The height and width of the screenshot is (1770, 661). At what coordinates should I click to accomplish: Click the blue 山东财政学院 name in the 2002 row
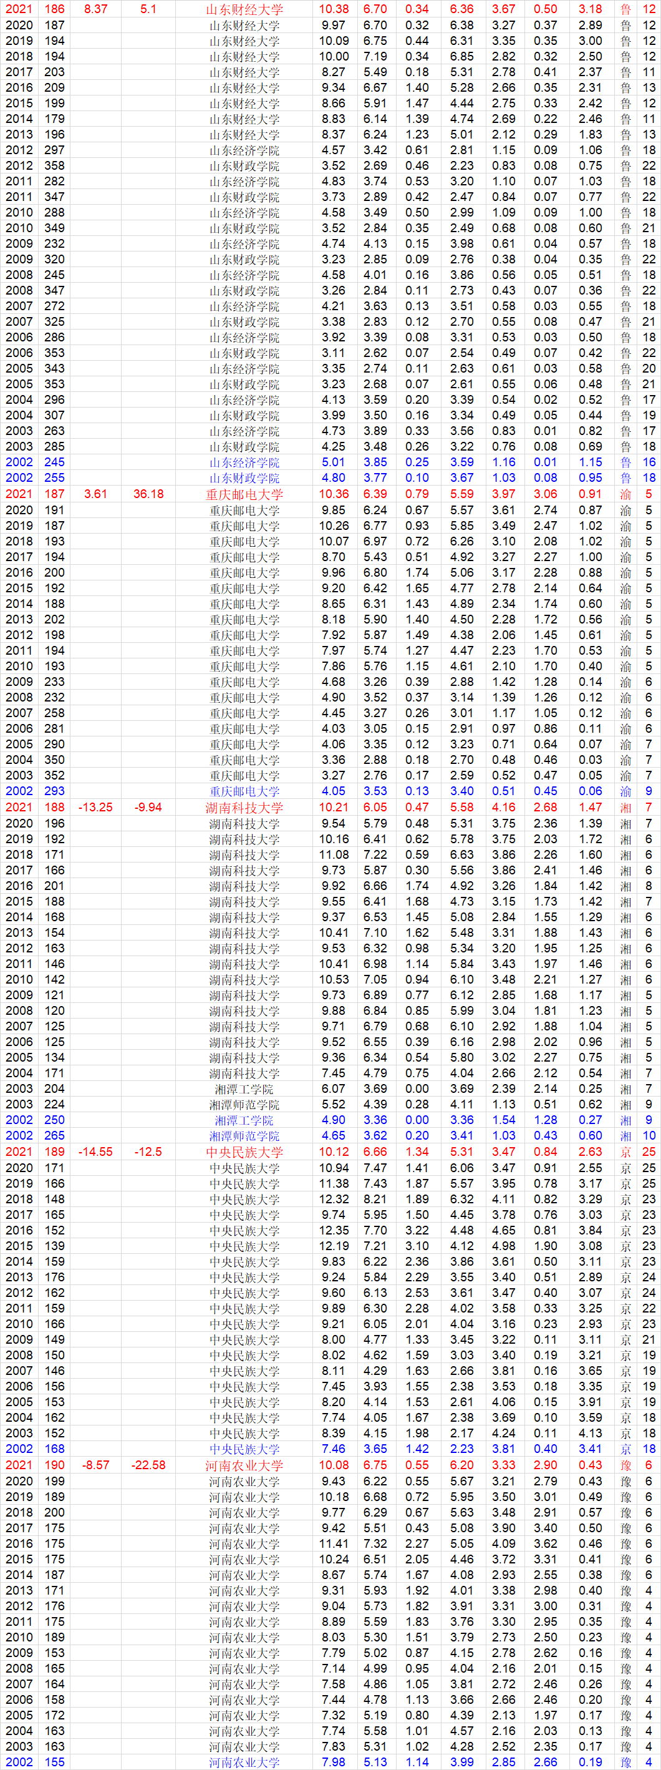[244, 478]
